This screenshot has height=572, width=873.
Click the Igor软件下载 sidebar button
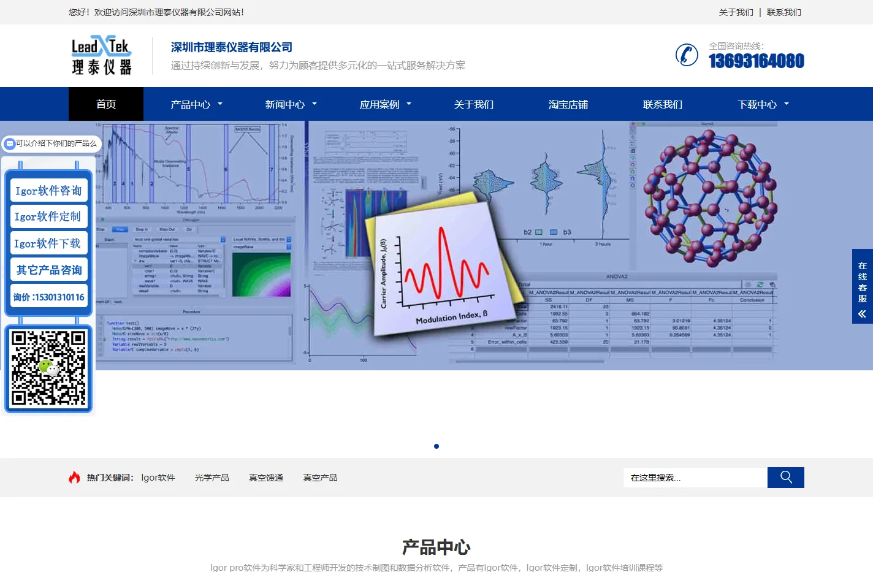click(x=48, y=243)
